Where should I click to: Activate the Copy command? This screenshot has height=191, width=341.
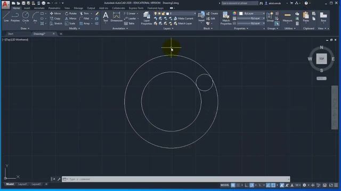55,19
